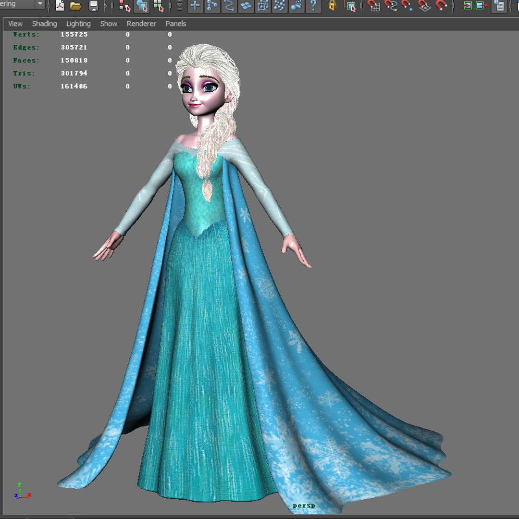Toggle the surface objects selection mask

(x=246, y=5)
